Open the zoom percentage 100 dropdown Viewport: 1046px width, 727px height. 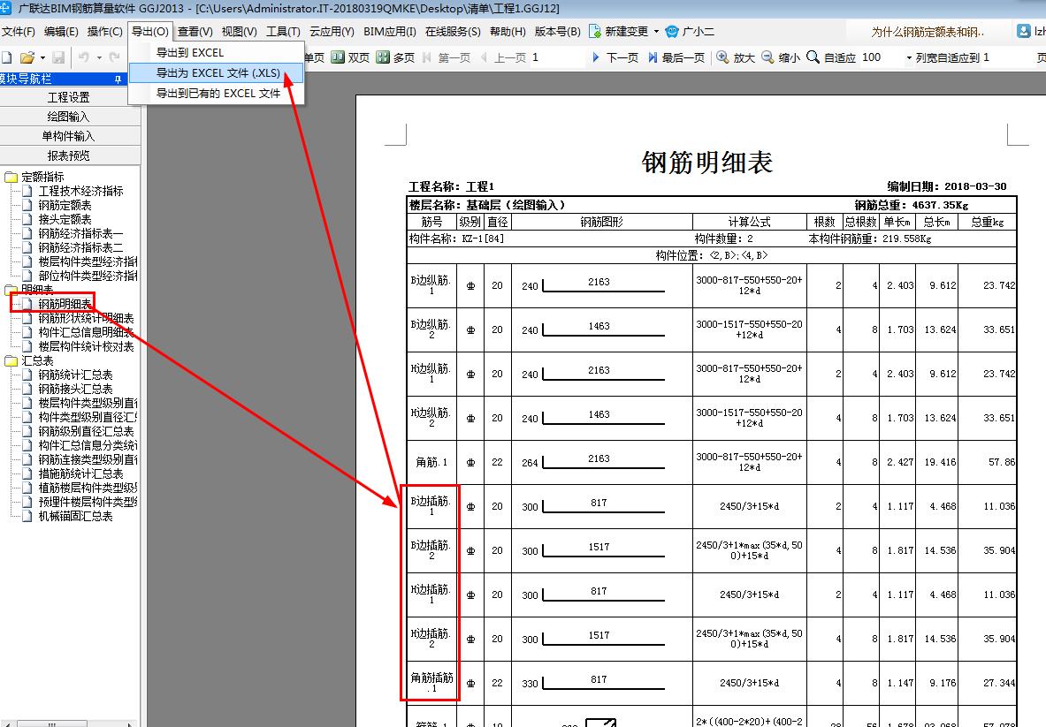(909, 58)
